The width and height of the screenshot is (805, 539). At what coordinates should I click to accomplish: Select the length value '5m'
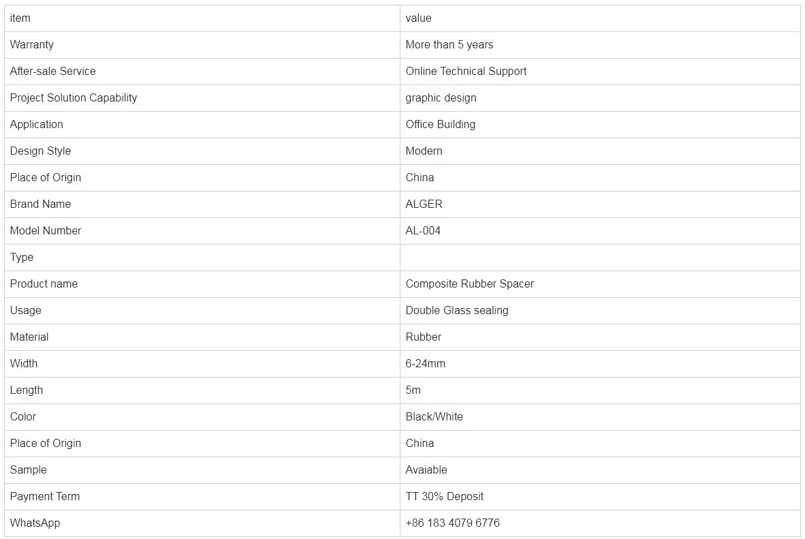(413, 390)
